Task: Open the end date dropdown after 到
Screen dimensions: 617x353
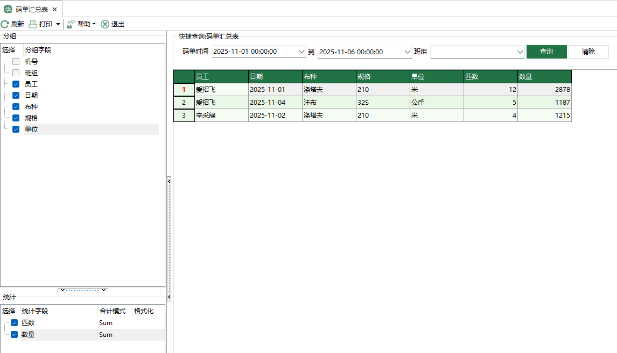Action: click(x=408, y=52)
